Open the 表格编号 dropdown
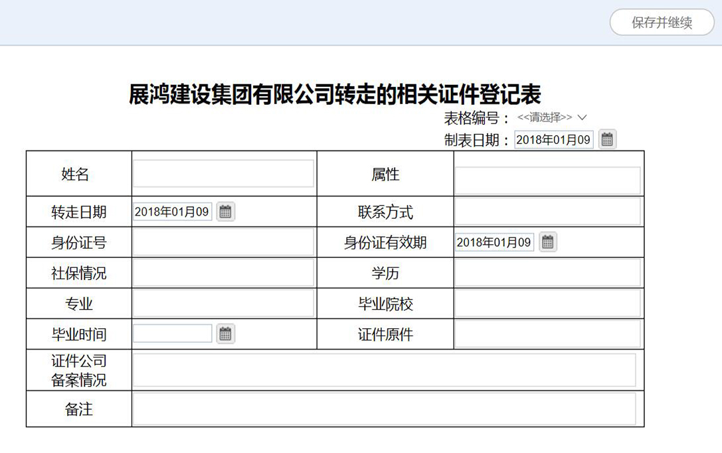 tap(552, 117)
